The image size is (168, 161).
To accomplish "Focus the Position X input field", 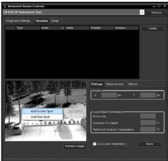I will (109, 95).
